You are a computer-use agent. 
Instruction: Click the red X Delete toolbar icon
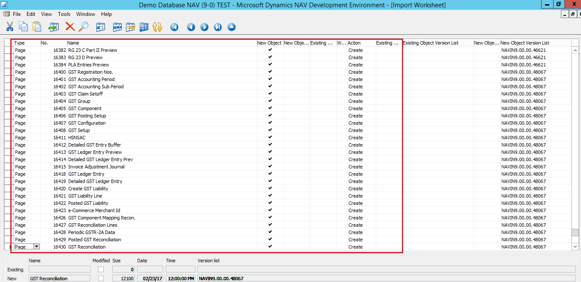pyautogui.click(x=70, y=27)
